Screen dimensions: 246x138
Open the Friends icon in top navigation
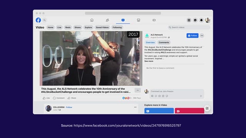pyautogui.click(x=107, y=20)
